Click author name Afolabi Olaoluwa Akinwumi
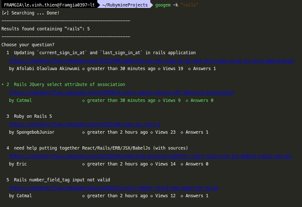This screenshot has height=207, width=302. [x=48, y=69]
